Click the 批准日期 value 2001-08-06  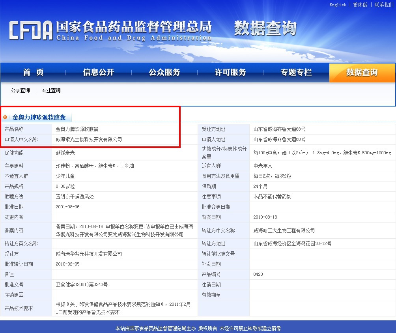click(x=67, y=207)
